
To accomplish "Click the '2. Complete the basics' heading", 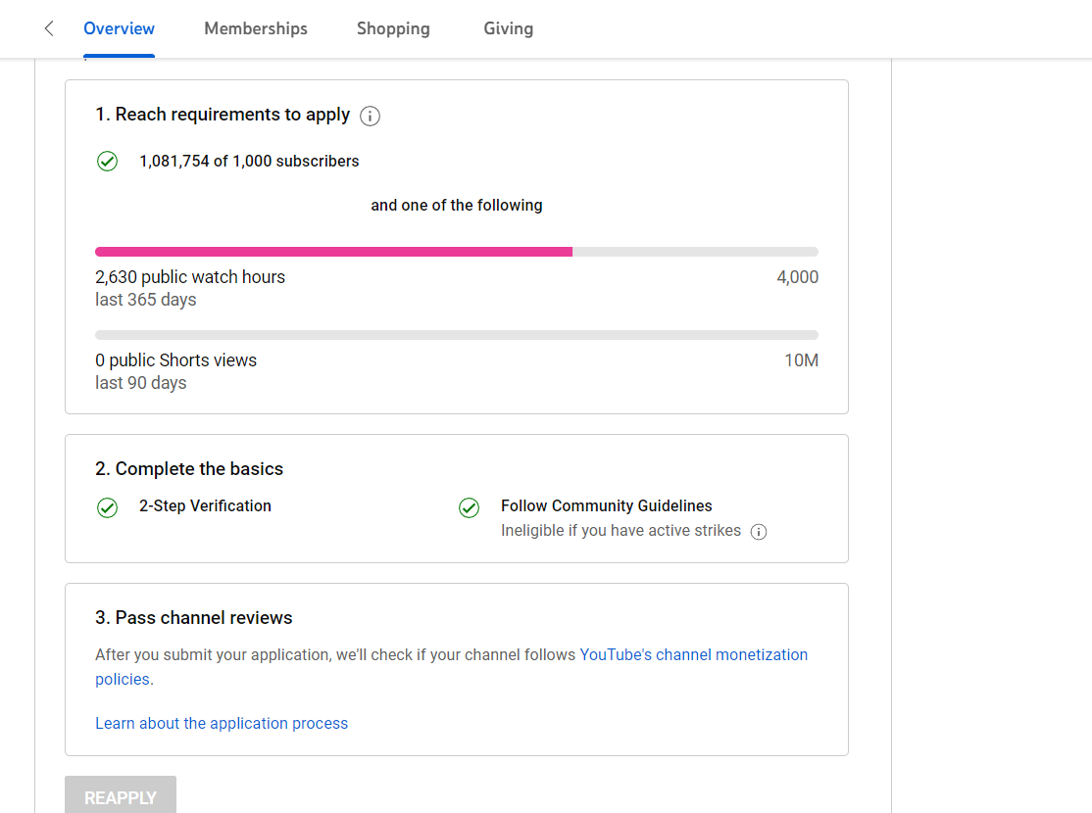I will (x=189, y=469).
